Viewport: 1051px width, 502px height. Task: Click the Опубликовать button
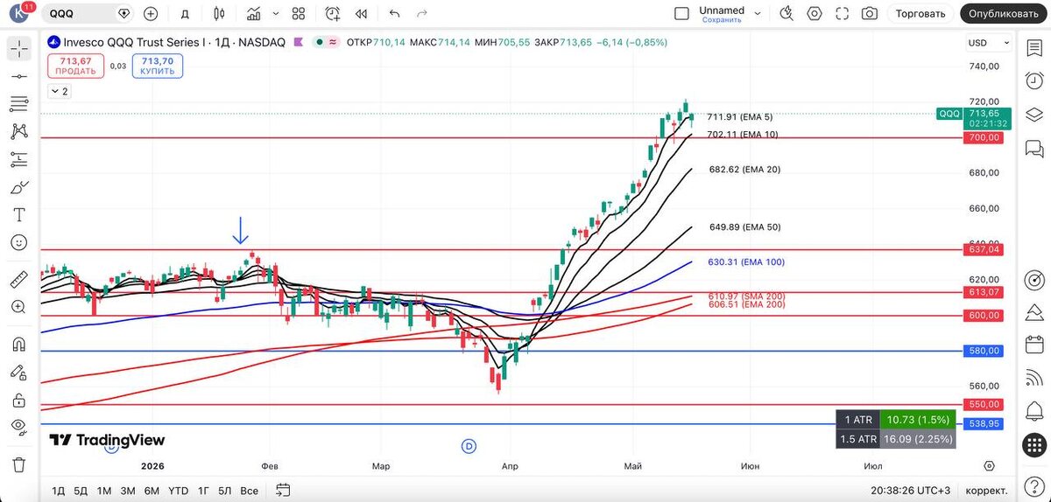coord(1004,13)
